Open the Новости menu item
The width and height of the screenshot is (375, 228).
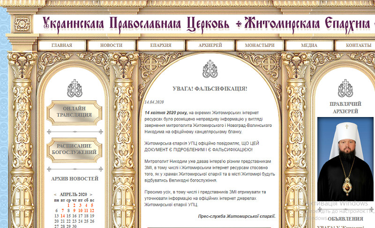111,45
